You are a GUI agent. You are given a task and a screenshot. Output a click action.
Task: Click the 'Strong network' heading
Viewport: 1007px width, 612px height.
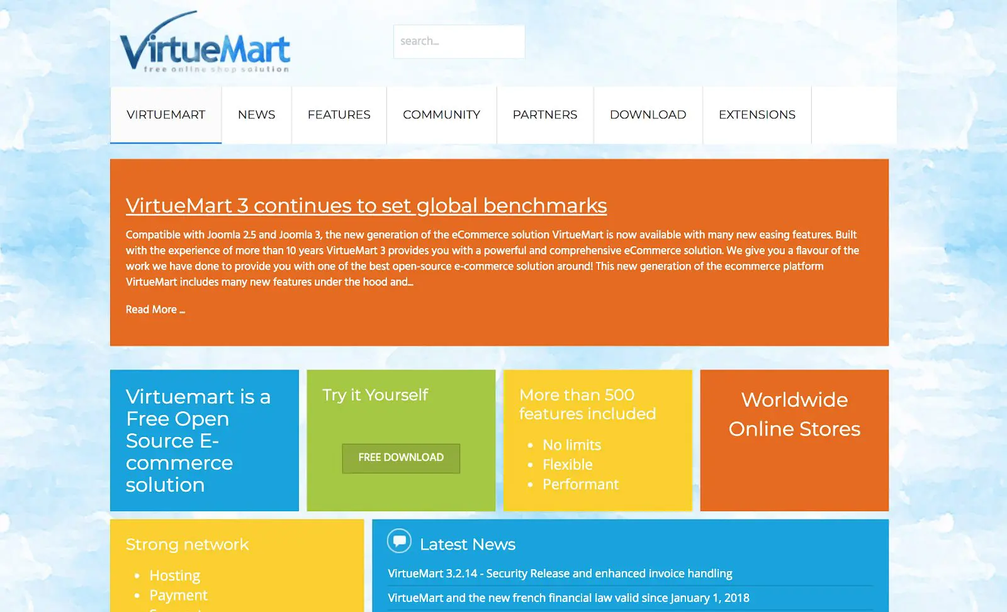188,544
